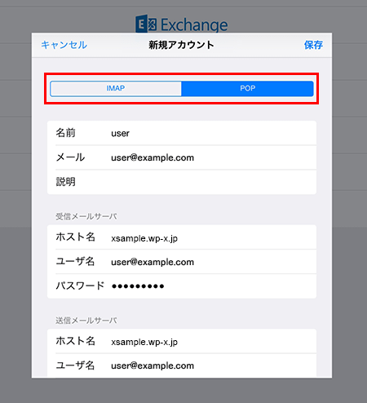Click the 受信メールサーバ section header
This screenshot has height=403, width=367.
(86, 216)
